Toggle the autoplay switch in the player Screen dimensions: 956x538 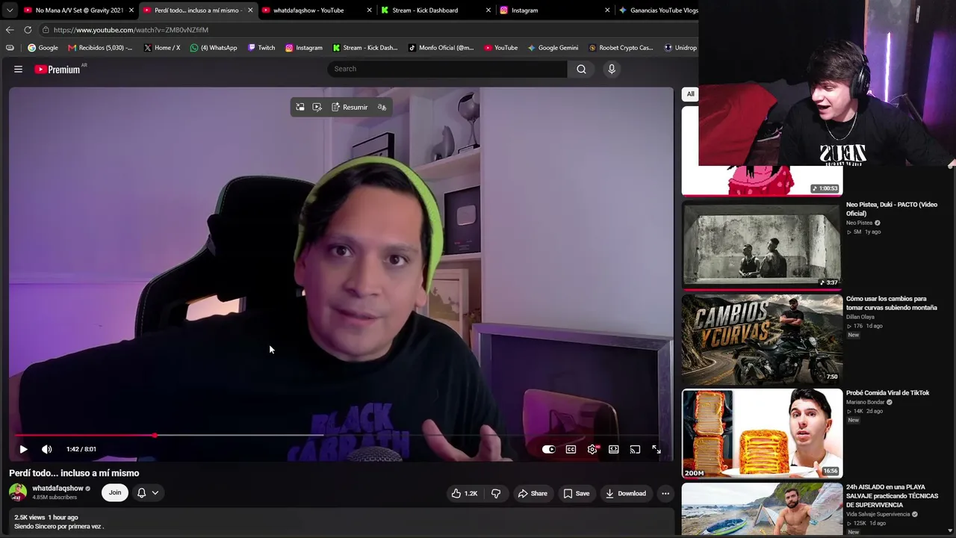click(549, 449)
